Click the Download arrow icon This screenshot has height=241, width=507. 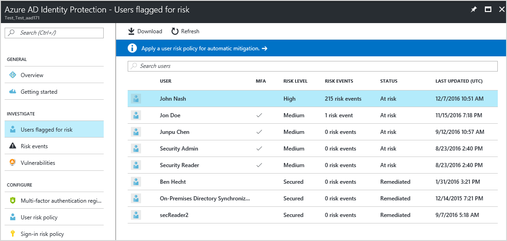click(131, 31)
